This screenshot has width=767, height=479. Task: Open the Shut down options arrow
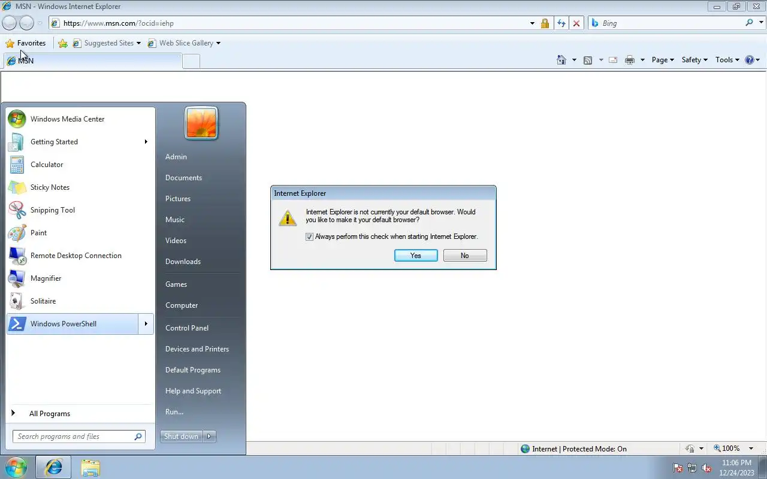click(x=210, y=436)
